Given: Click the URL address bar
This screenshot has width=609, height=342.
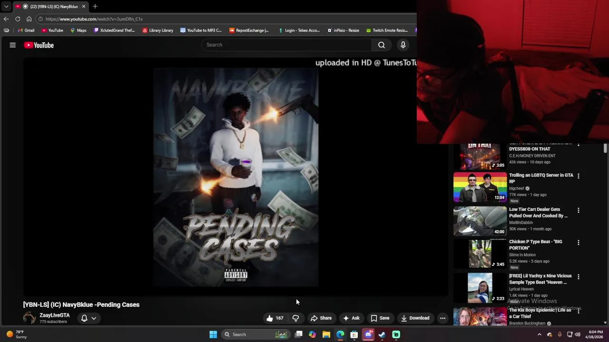Looking at the screenshot, I should tap(226, 19).
